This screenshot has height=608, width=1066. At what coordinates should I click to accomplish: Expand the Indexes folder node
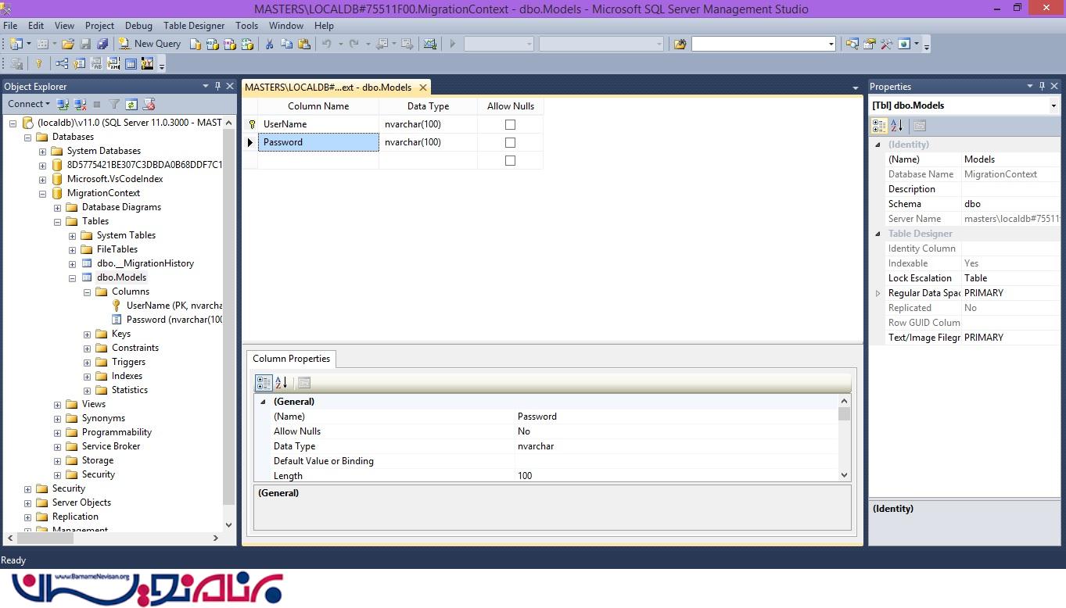(88, 376)
